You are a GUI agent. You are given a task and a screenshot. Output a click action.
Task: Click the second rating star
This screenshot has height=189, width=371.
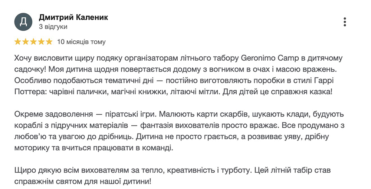[26, 42]
